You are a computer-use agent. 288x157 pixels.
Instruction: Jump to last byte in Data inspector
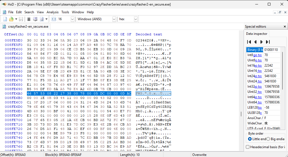coord(268,42)
